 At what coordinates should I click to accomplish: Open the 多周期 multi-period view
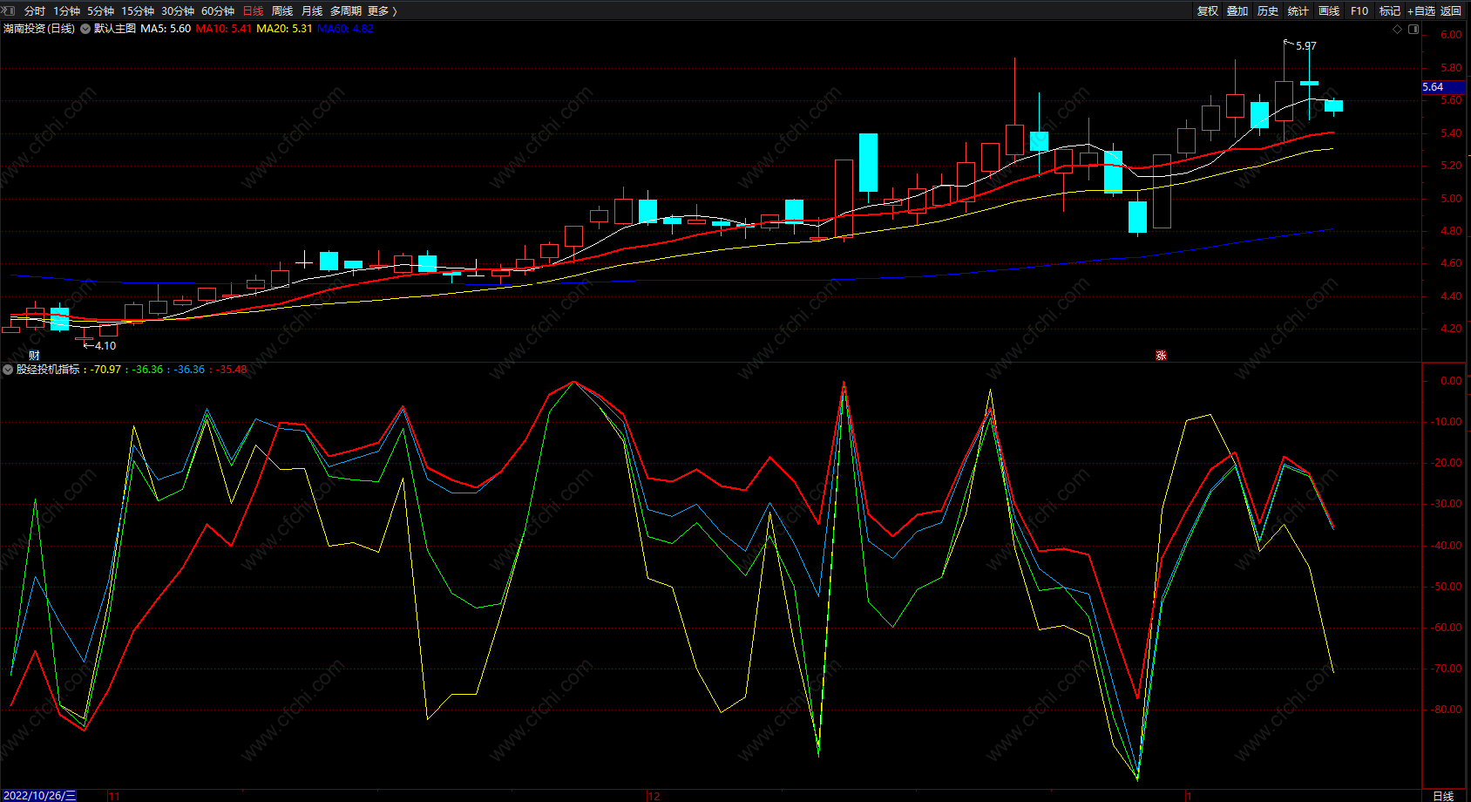coord(345,10)
